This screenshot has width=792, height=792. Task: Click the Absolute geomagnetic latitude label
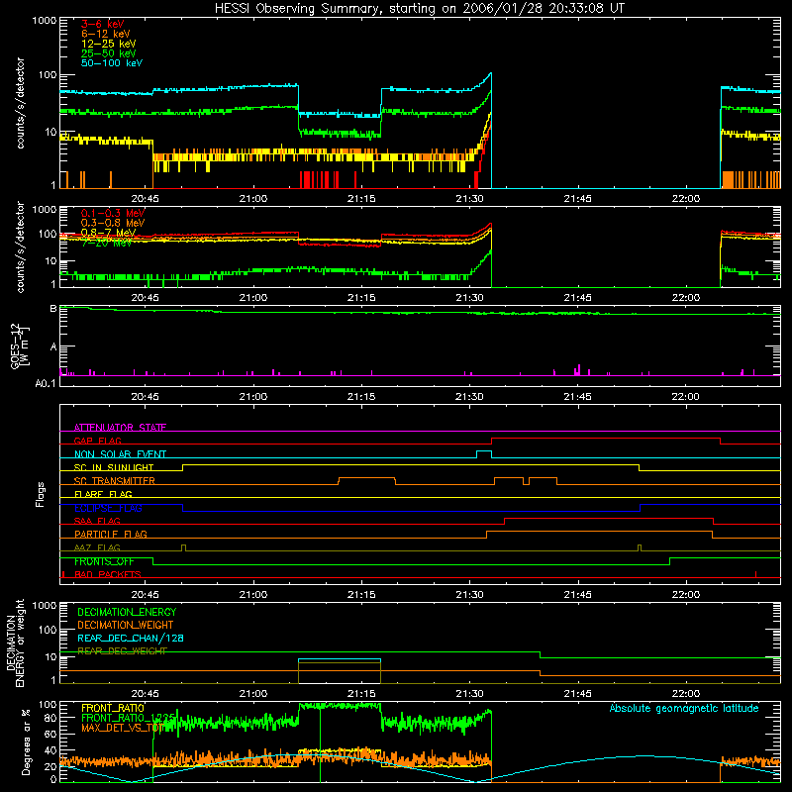684,708
